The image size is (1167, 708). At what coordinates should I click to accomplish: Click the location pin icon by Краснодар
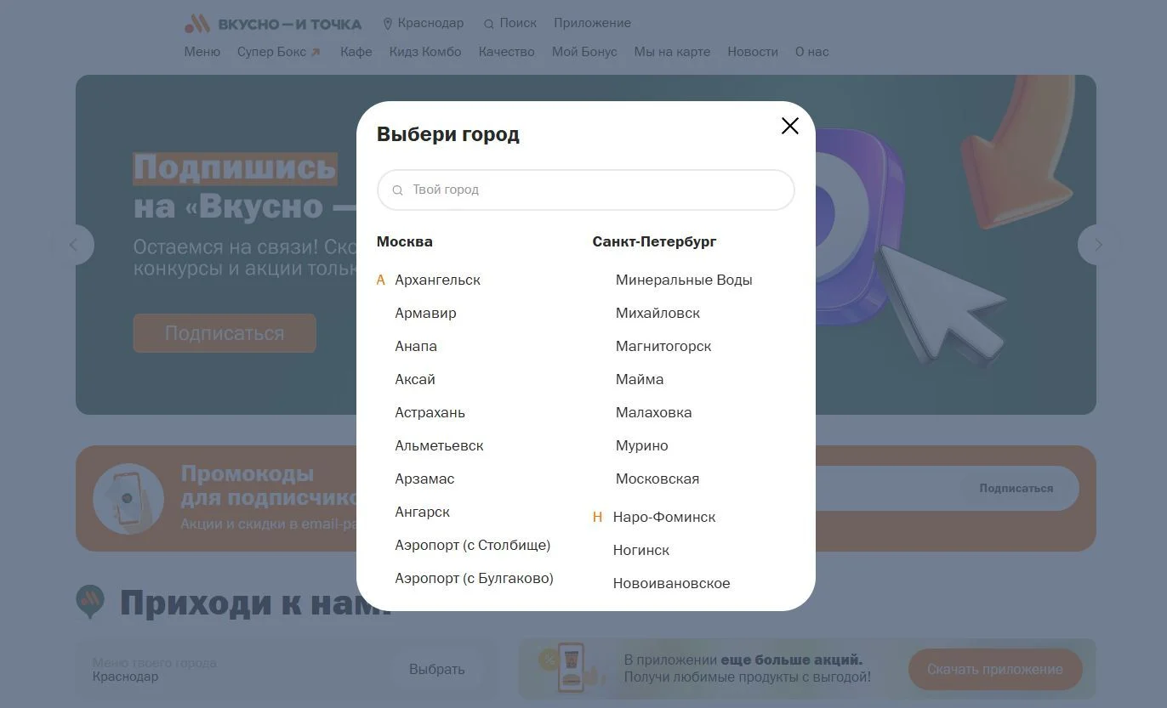click(388, 24)
